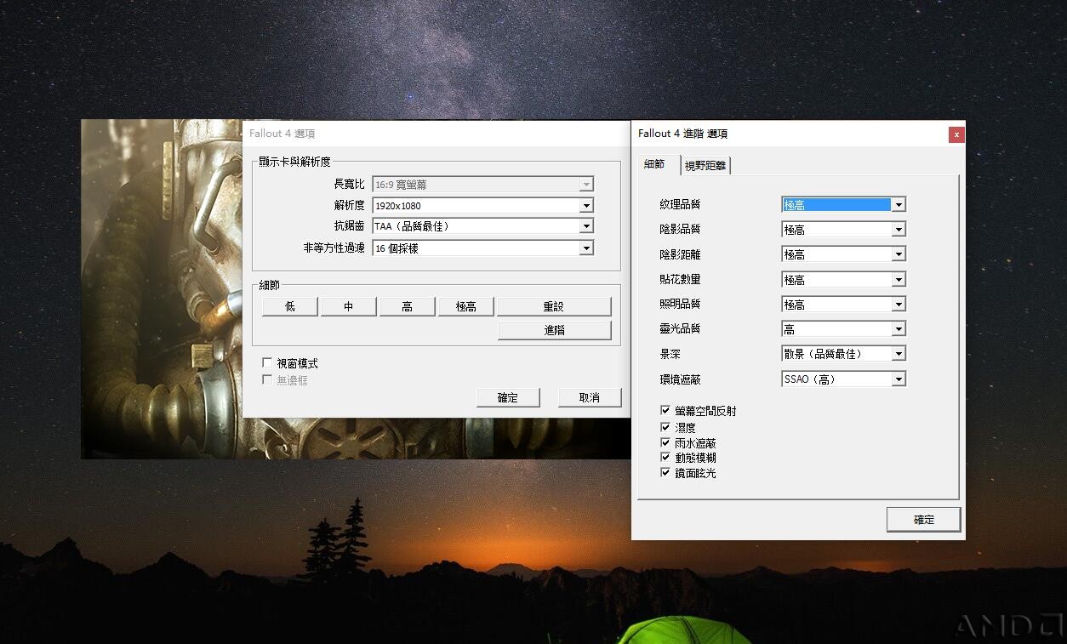This screenshot has width=1067, height=644.
Task: Expand the 貼花數量 decal quantity dropdown
Action: click(x=843, y=279)
